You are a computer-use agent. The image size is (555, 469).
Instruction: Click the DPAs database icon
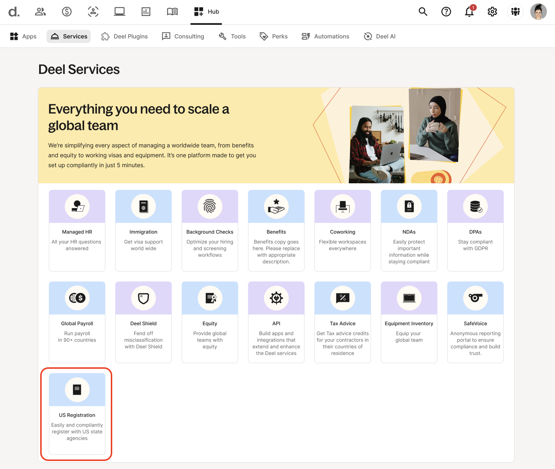click(x=476, y=207)
